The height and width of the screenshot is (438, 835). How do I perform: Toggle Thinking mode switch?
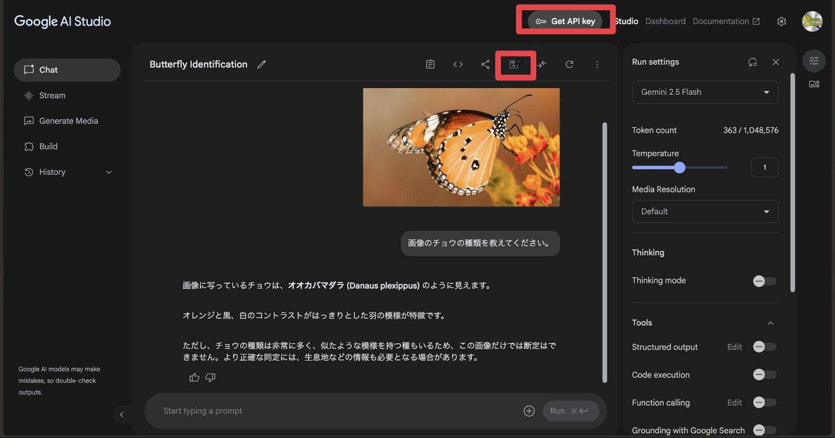764,281
